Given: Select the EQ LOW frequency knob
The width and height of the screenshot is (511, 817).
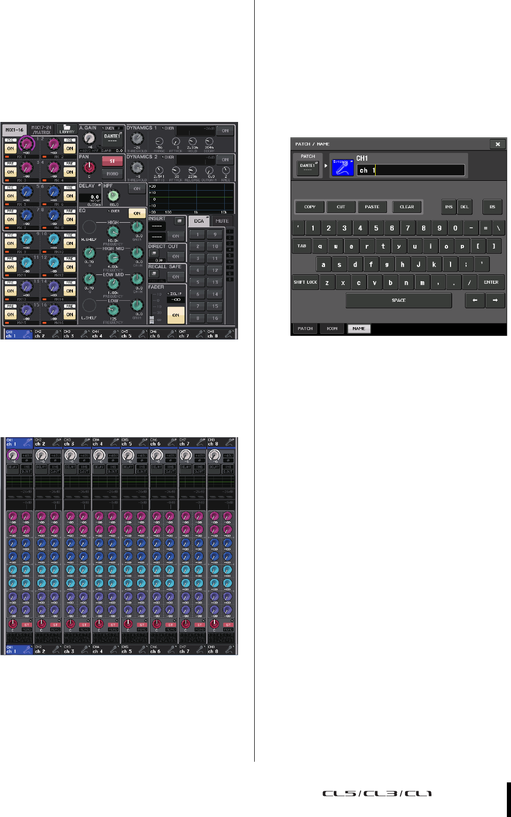Looking at the screenshot, I should coord(113,310).
